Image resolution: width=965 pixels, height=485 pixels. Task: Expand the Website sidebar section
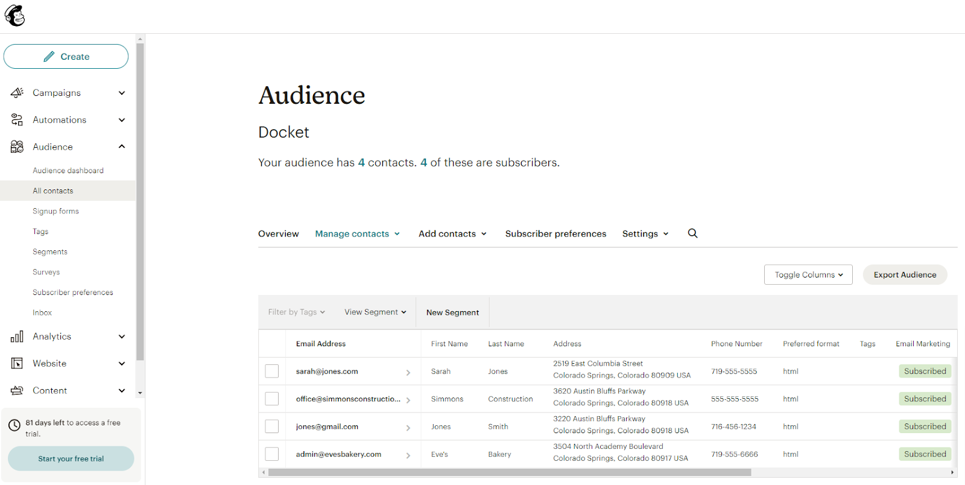tap(122, 364)
